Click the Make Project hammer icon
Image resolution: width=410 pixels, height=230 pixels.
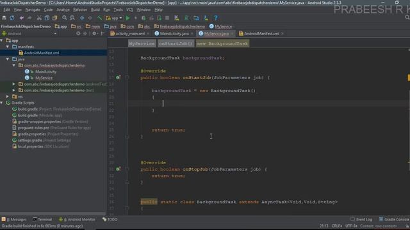[x=100, y=18]
